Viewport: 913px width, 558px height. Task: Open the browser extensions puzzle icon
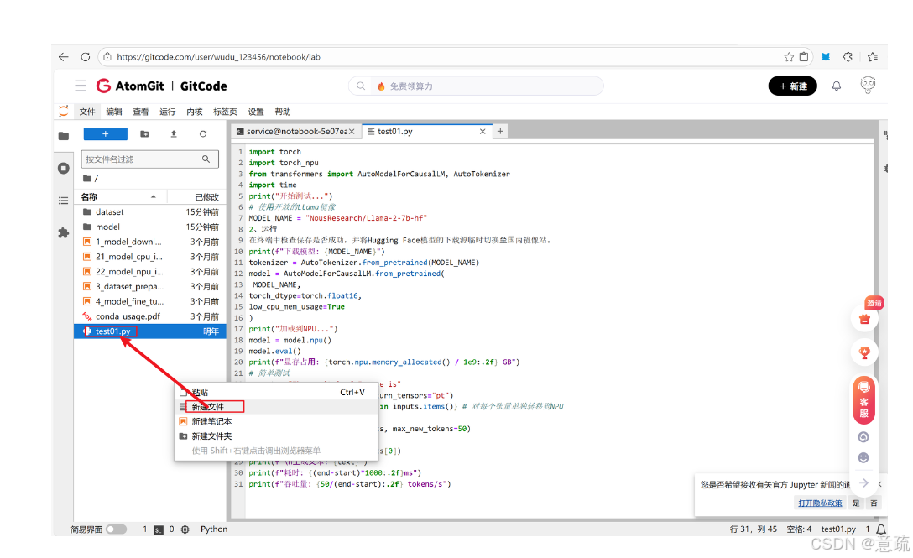point(848,56)
